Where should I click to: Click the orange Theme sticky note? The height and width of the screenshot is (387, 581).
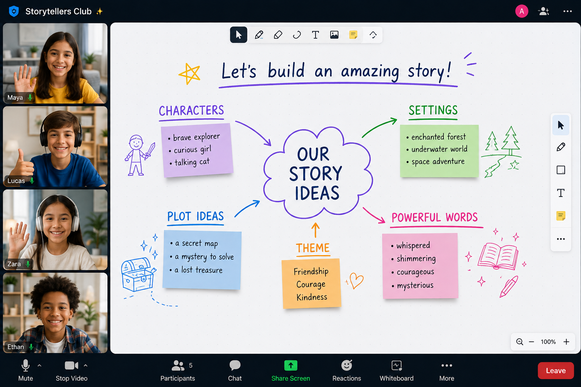312,283
